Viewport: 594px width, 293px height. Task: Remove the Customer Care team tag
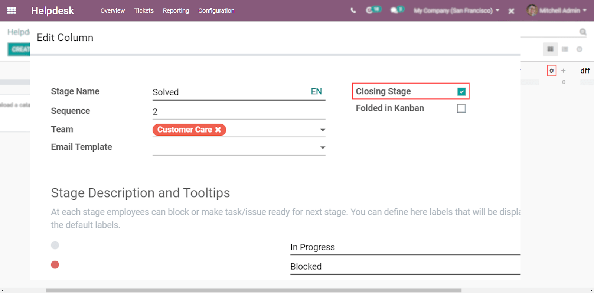pyautogui.click(x=218, y=130)
